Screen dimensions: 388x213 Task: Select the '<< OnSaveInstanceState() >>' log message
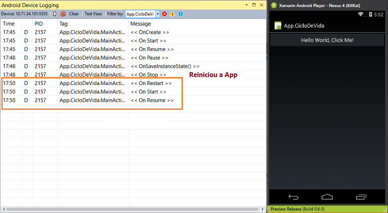pos(165,66)
